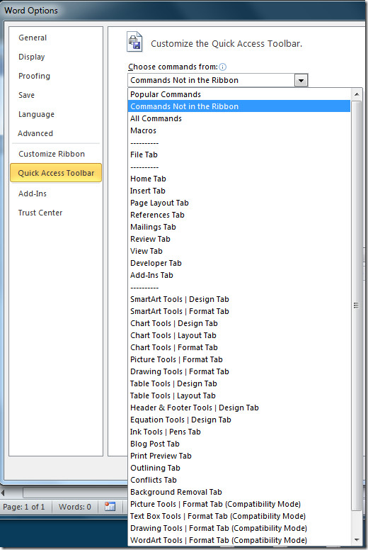Pick Text Box Tools | Format Tab (Compatibility Mode)
The height and width of the screenshot is (550, 368).
pos(239,516)
